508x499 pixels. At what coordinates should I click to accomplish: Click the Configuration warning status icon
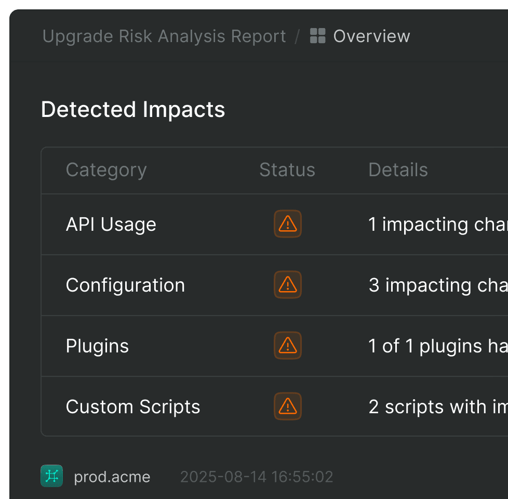pyautogui.click(x=287, y=285)
